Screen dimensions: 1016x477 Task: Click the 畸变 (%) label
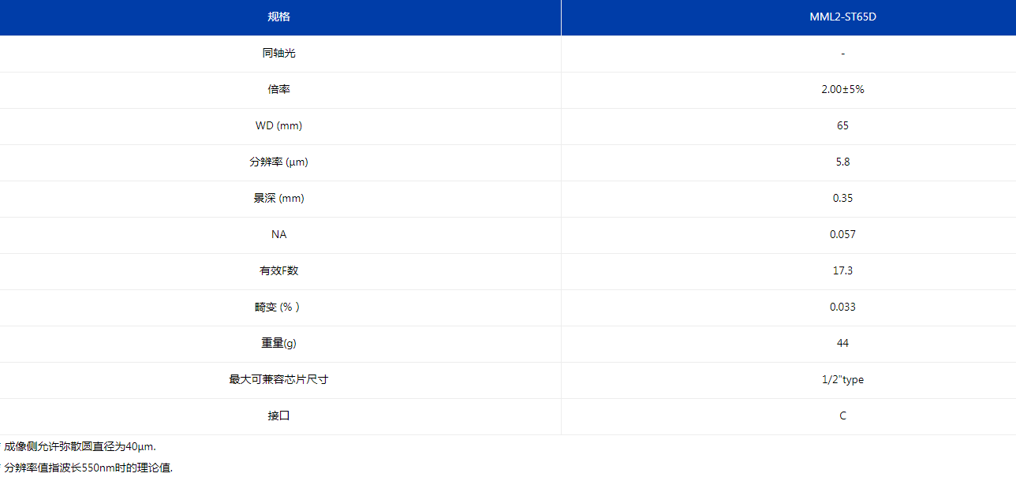point(278,307)
